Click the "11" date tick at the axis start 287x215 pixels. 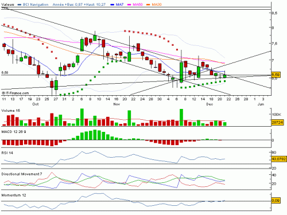[4, 99]
